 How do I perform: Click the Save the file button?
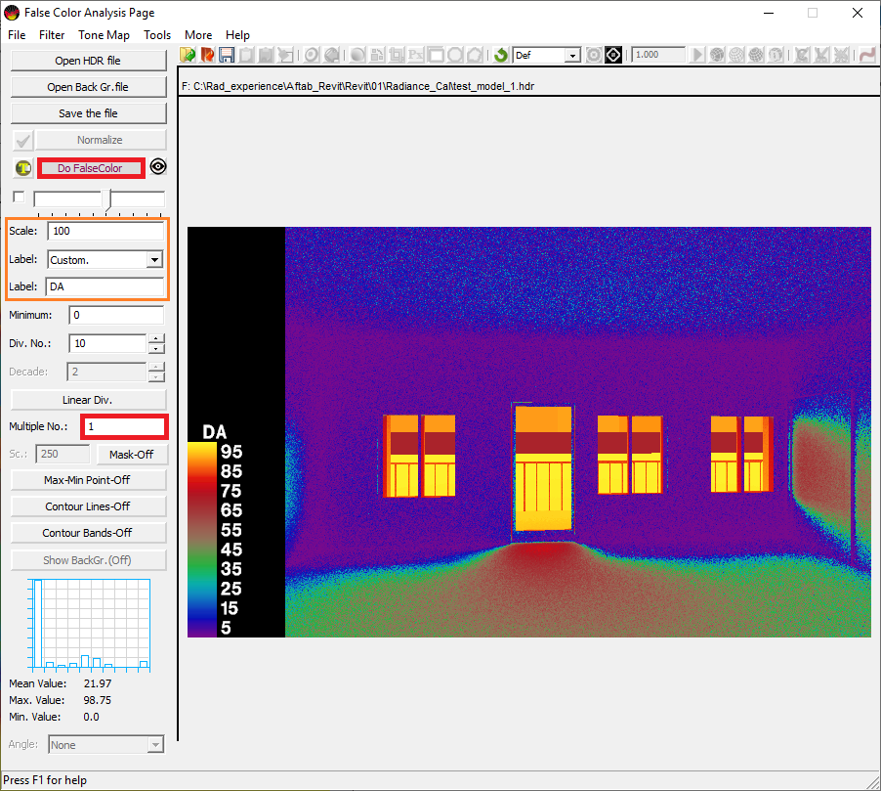tap(88, 113)
